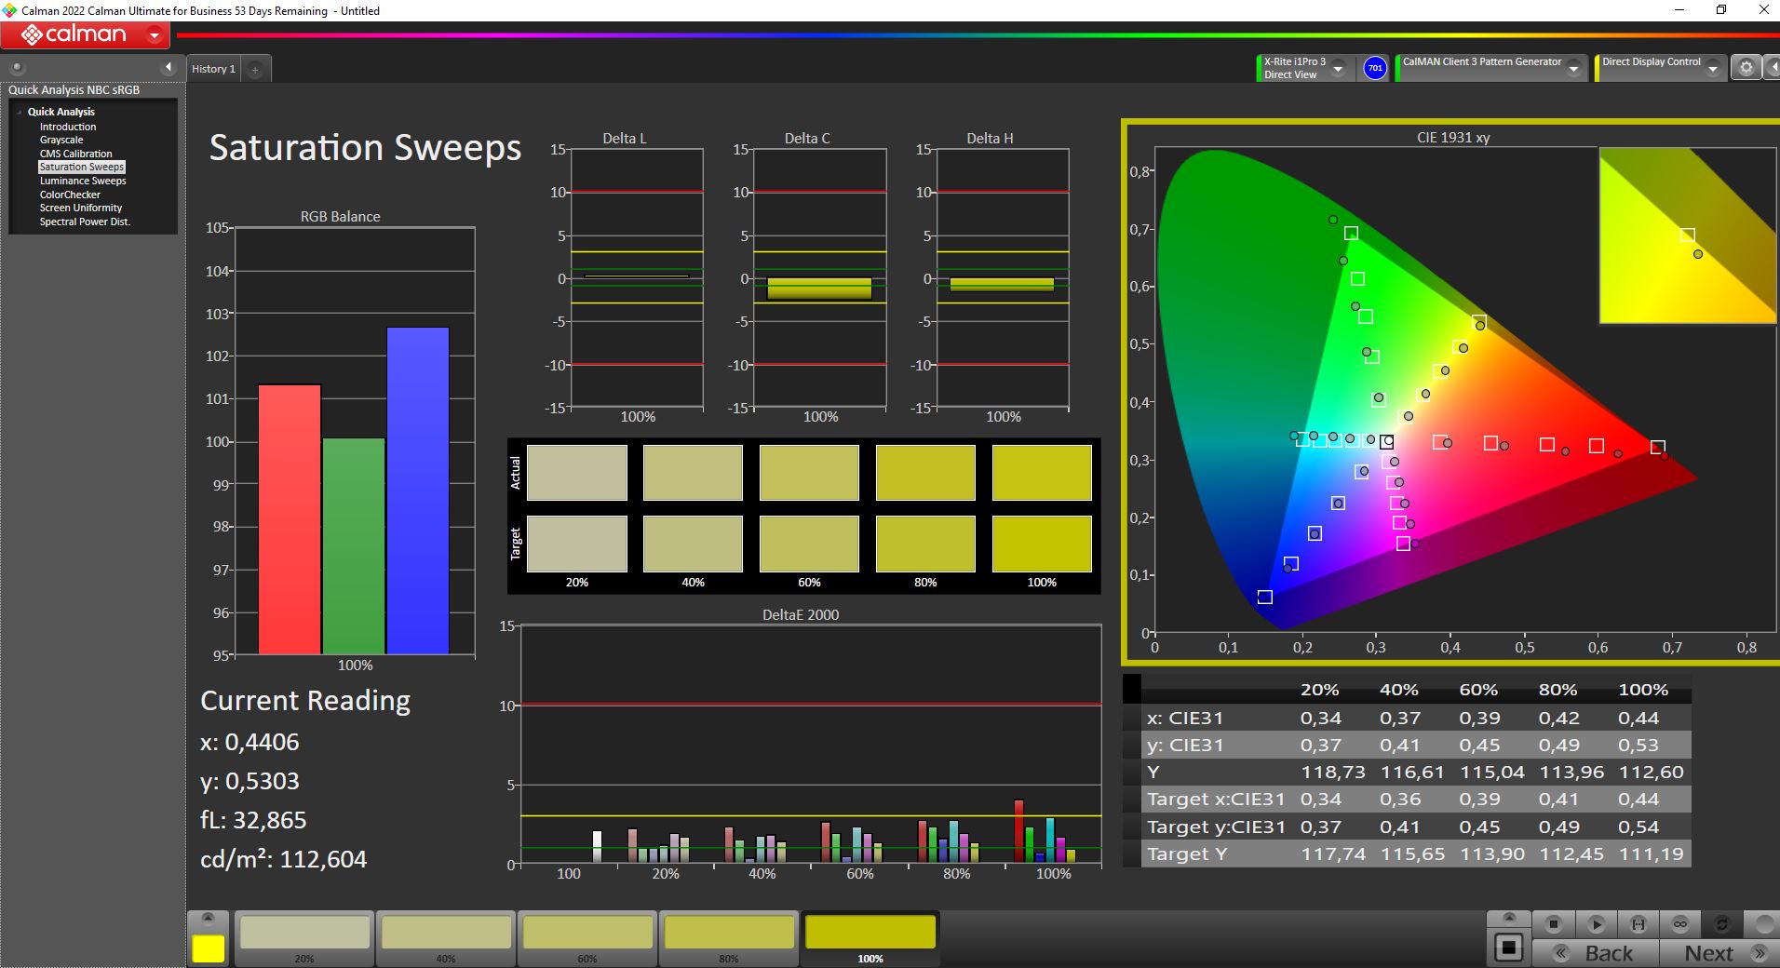Select Luminance Sweeps in workflow list
The height and width of the screenshot is (968, 1780).
pyautogui.click(x=83, y=181)
